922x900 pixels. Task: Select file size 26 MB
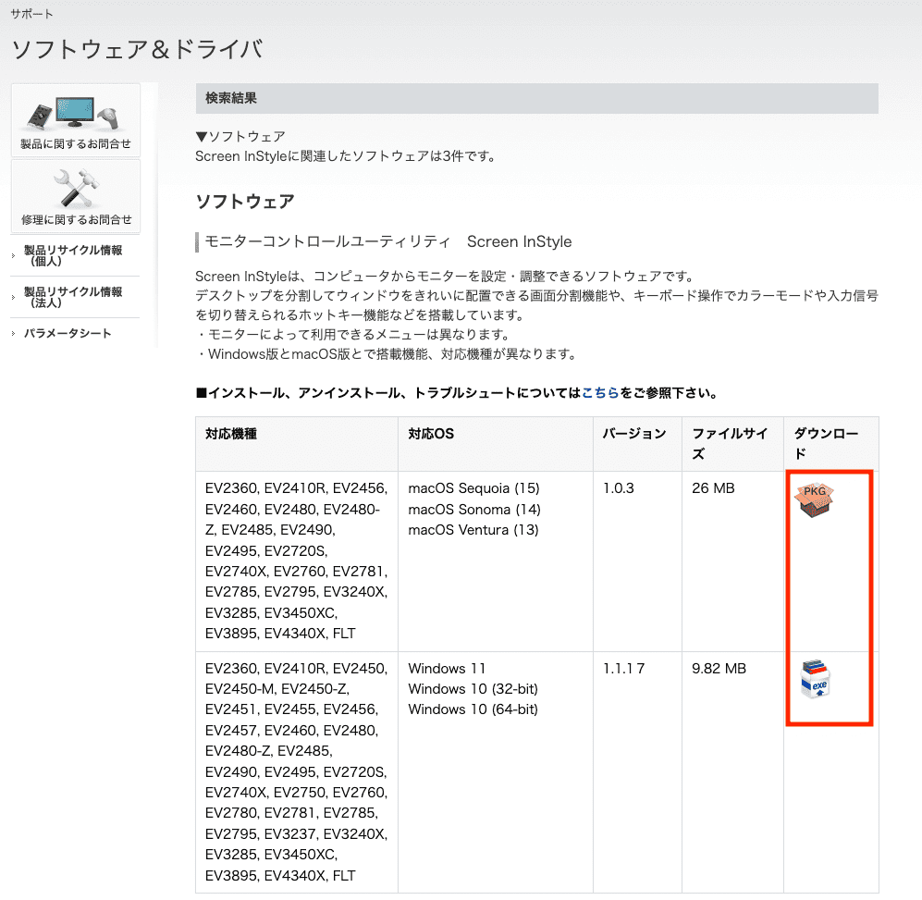point(713,488)
